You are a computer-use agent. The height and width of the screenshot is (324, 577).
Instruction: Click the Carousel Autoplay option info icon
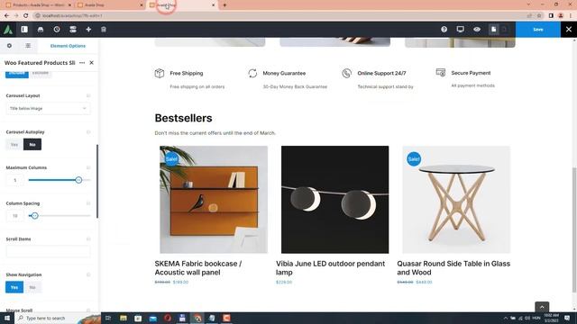point(88,132)
